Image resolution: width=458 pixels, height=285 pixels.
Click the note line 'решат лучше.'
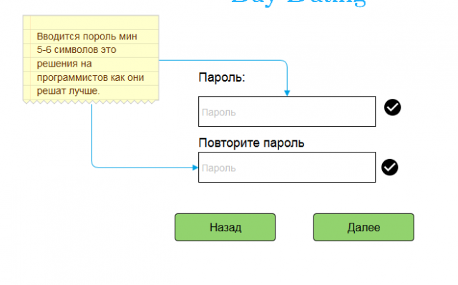[x=68, y=91]
